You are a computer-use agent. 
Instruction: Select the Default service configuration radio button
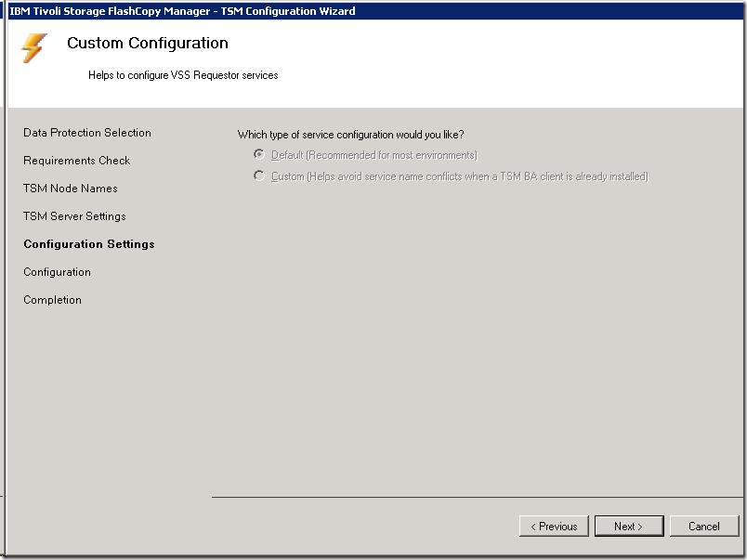click(x=259, y=155)
